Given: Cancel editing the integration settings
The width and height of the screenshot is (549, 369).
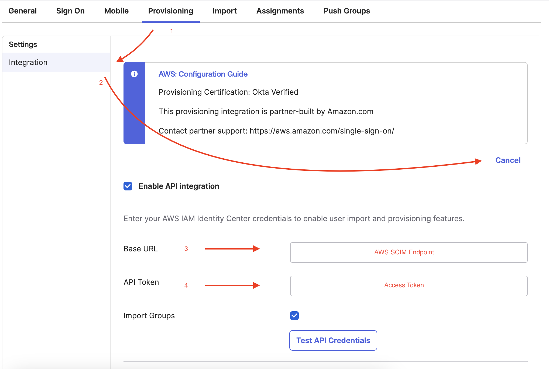Looking at the screenshot, I should pos(508,160).
